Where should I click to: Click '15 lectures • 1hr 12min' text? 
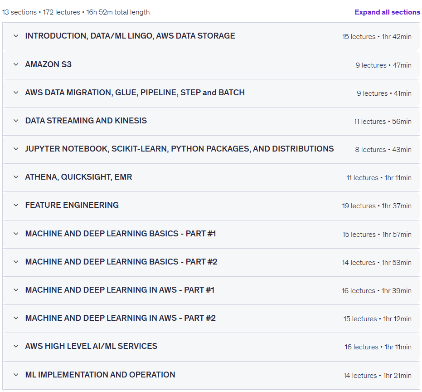point(377,318)
